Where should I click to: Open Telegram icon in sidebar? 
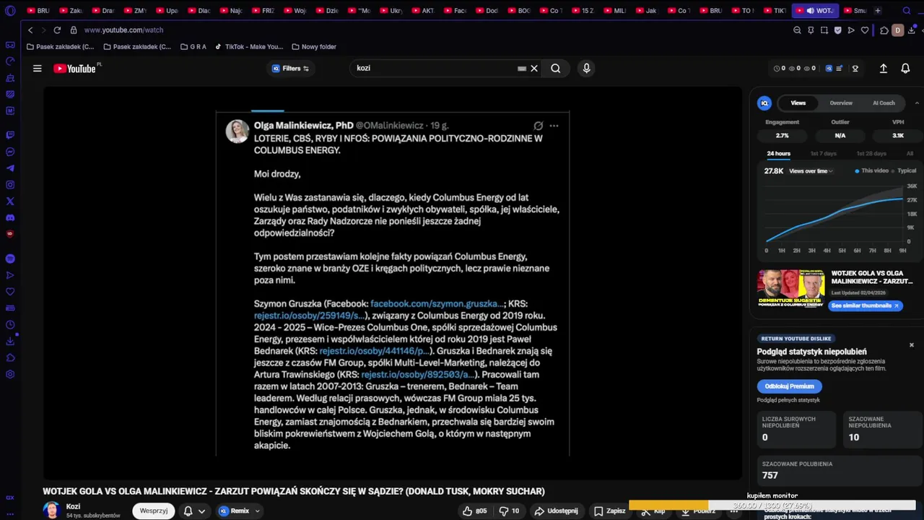(10, 168)
